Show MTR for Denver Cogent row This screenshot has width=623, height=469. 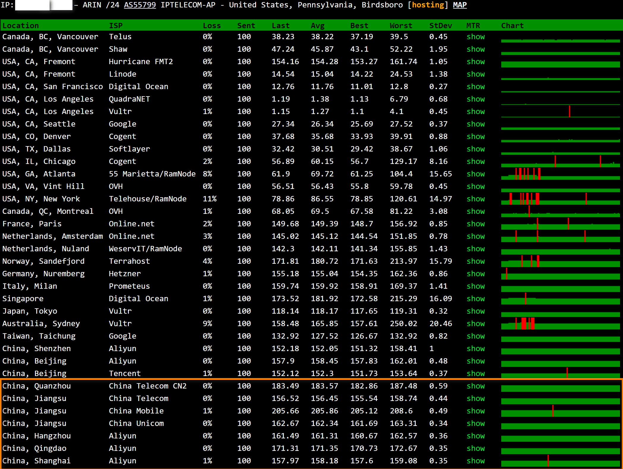tap(475, 136)
